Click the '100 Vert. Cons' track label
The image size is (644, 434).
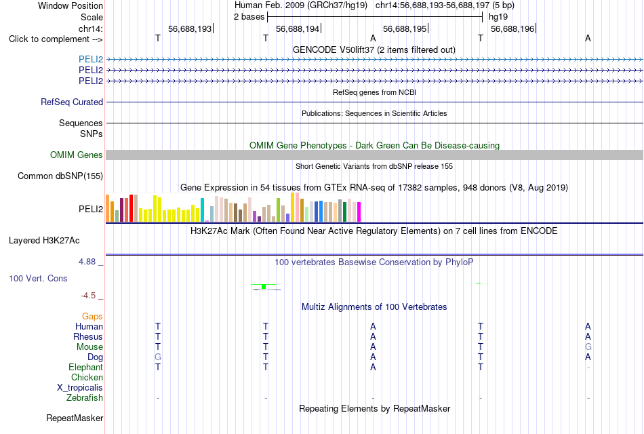(38, 278)
